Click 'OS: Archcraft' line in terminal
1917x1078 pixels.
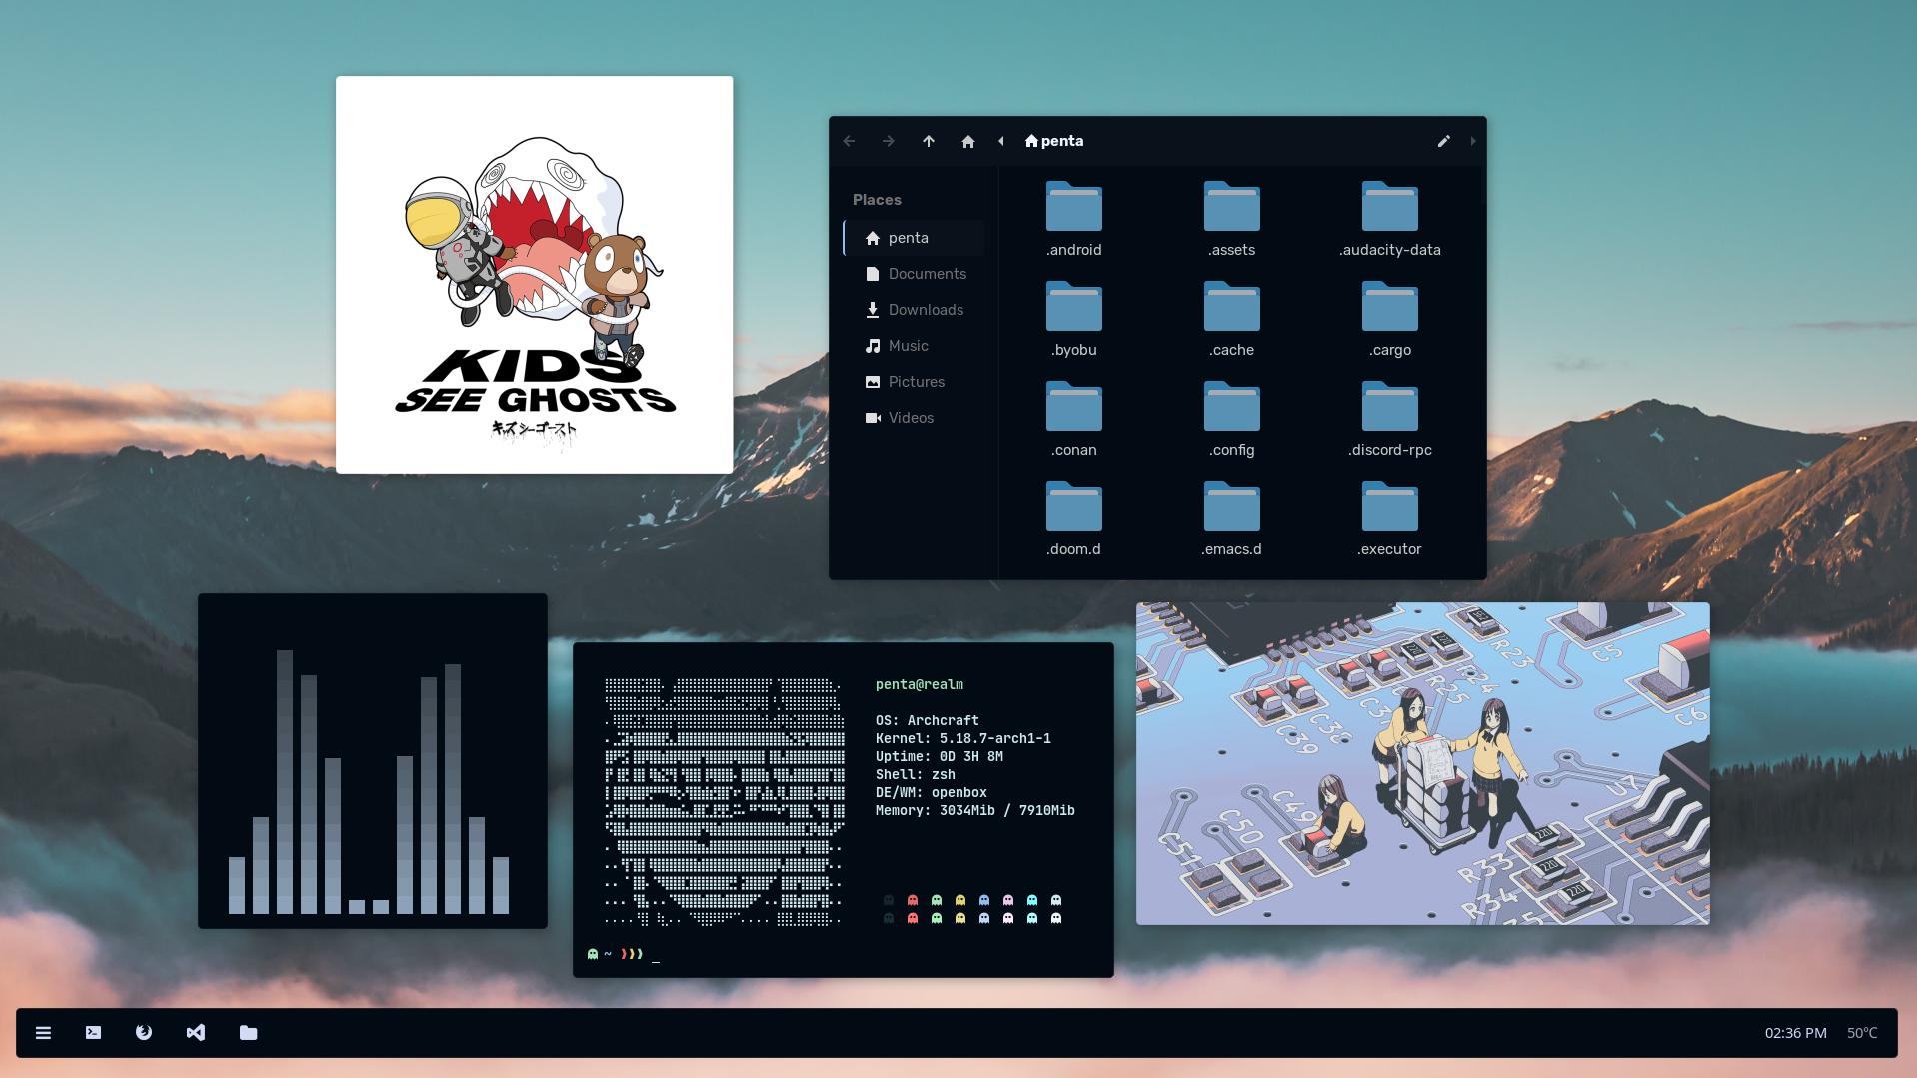(928, 720)
